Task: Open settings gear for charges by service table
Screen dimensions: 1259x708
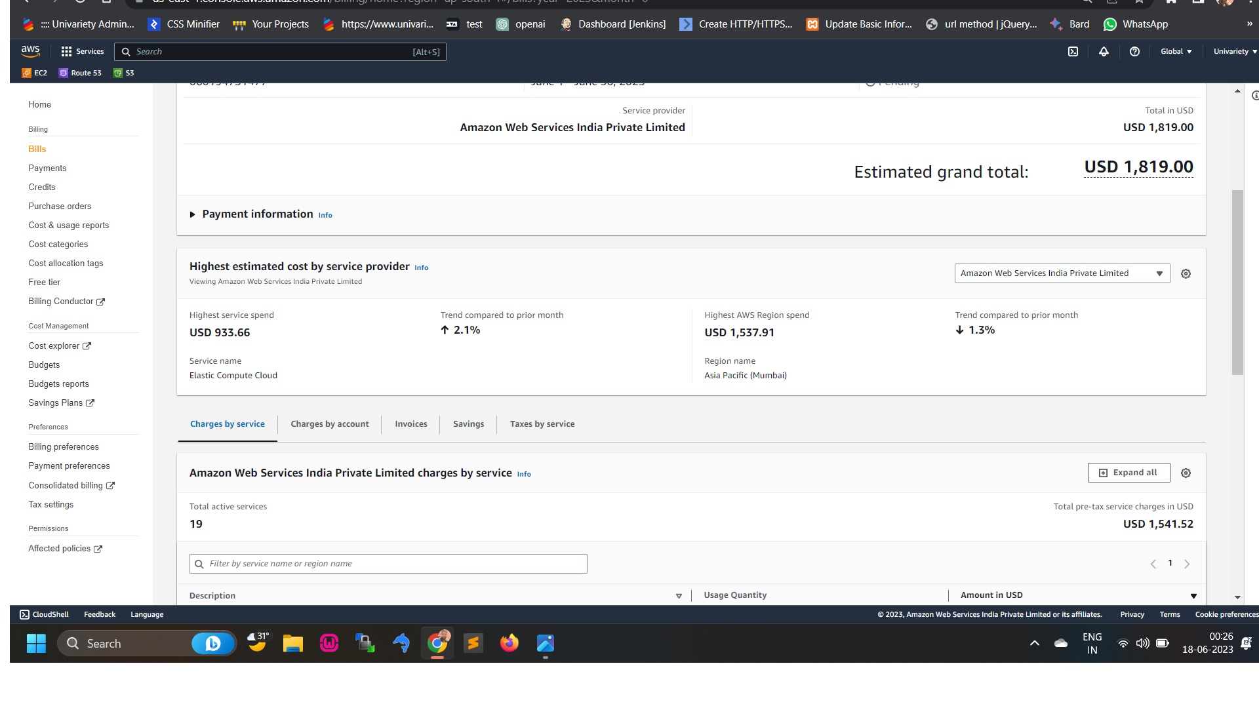Action: [1186, 473]
